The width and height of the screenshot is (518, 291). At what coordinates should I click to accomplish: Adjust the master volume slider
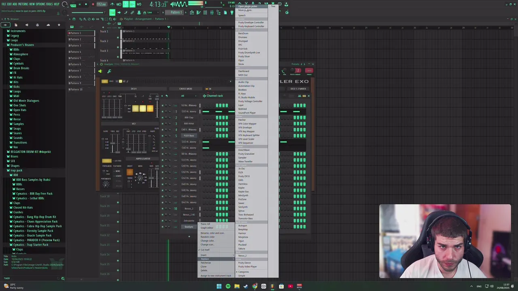pos(88,13)
